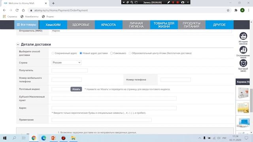Open the ПРОДУКТЫ ПИТАНИЯ category
Screen dimensions: 253x142
coord(191,25)
